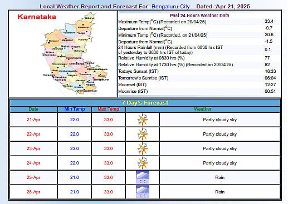Click the Moonrise time 00:51
Screen dimensions: 288x204
[270, 91]
